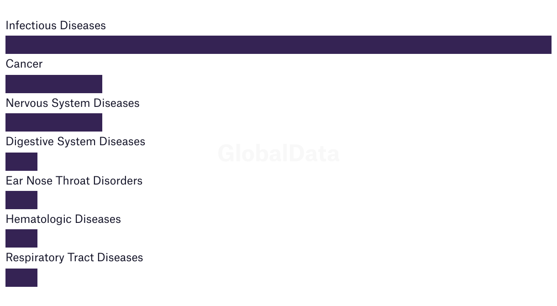This screenshot has height=306, width=557.
Task: Click the word Hematologic in the label
Action: 38,219
